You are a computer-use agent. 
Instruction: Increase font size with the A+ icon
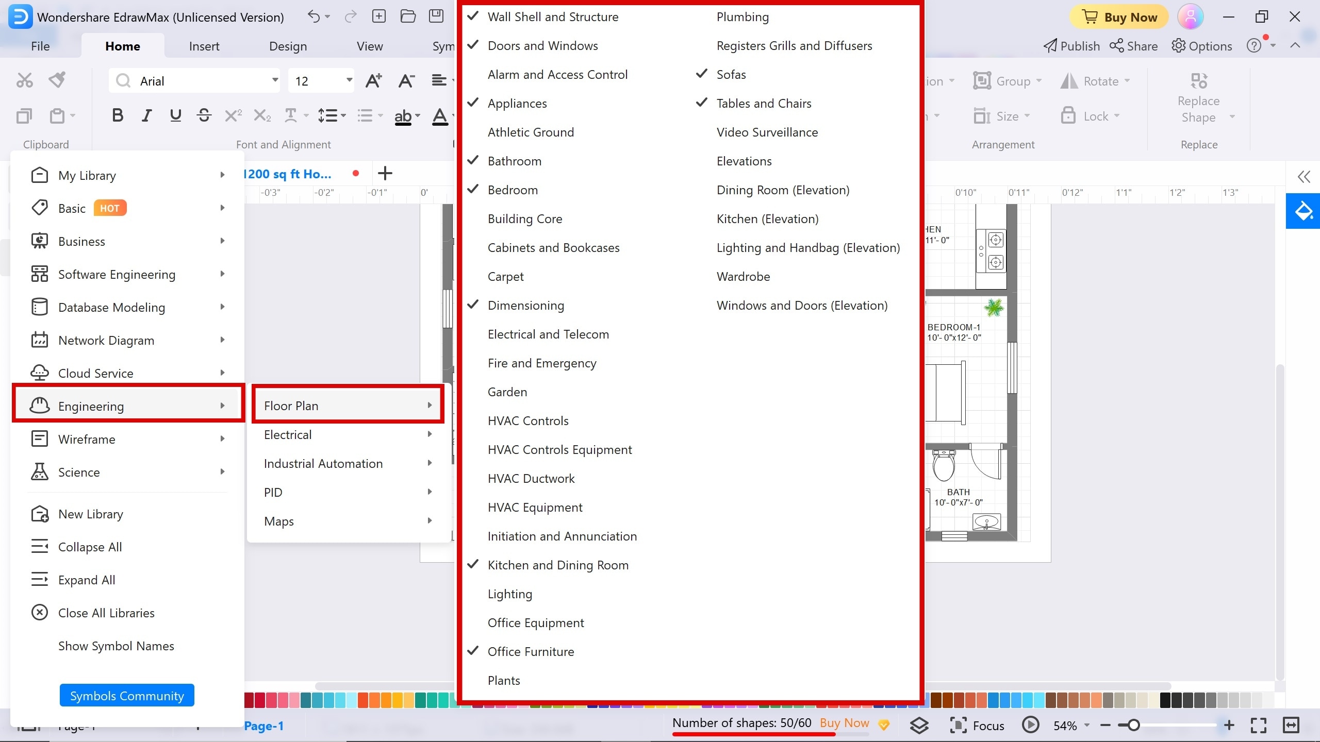[373, 81]
